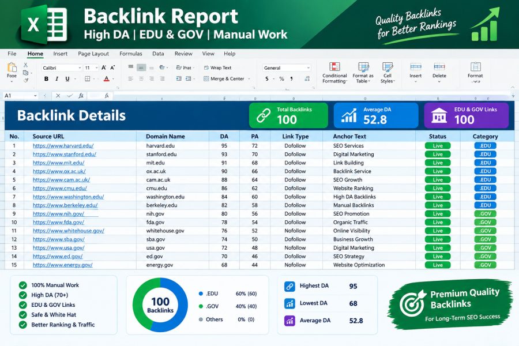This screenshot has height=346, width=519.
Task: Click the Merge & Center button
Action: (x=224, y=79)
